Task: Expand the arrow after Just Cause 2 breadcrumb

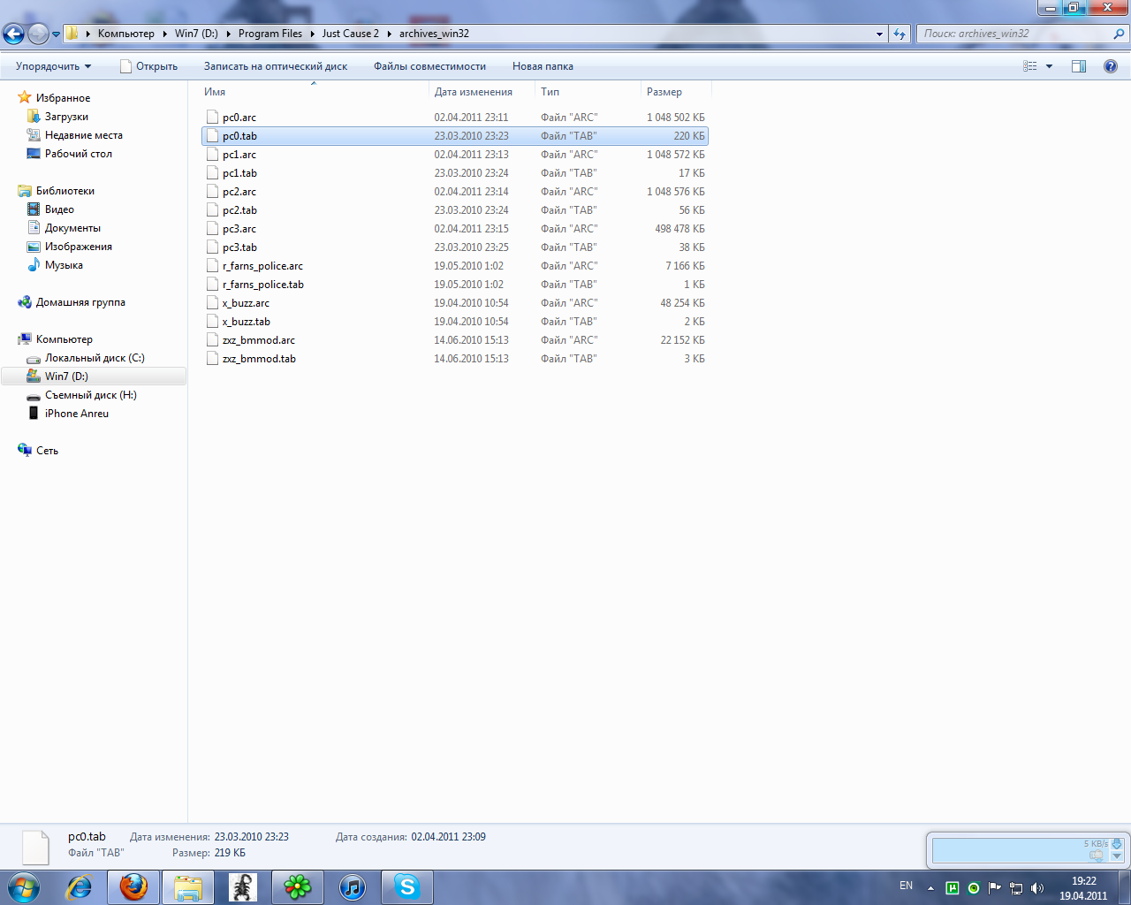Action: tap(389, 34)
